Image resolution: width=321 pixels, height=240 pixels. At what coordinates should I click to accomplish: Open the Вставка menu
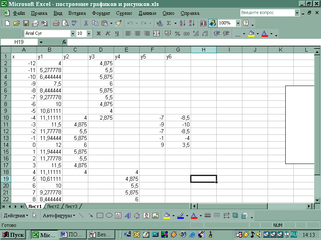[77, 13]
